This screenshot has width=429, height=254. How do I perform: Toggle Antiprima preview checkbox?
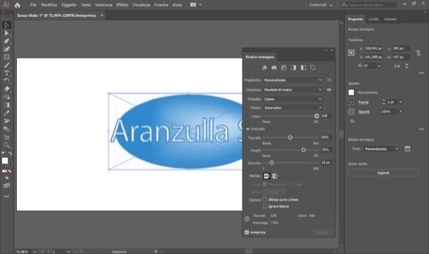(247, 232)
